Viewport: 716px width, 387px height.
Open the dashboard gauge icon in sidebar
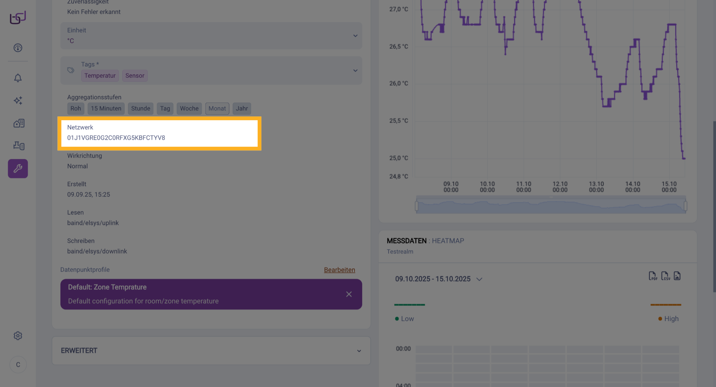tap(18, 48)
